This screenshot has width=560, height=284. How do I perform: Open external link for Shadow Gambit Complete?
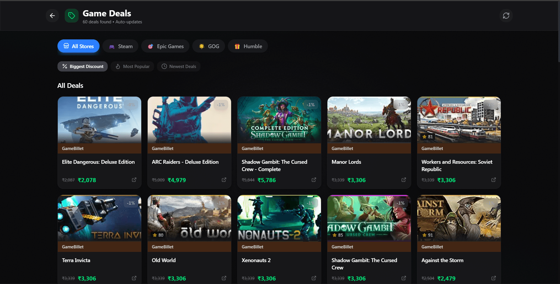point(314,180)
